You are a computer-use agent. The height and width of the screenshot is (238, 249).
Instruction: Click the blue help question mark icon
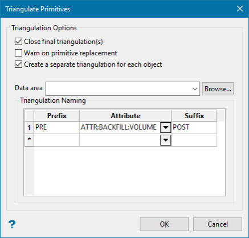coord(12,224)
